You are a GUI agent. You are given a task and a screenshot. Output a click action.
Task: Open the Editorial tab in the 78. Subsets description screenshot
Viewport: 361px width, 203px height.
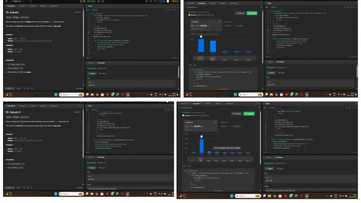pos(32,6)
